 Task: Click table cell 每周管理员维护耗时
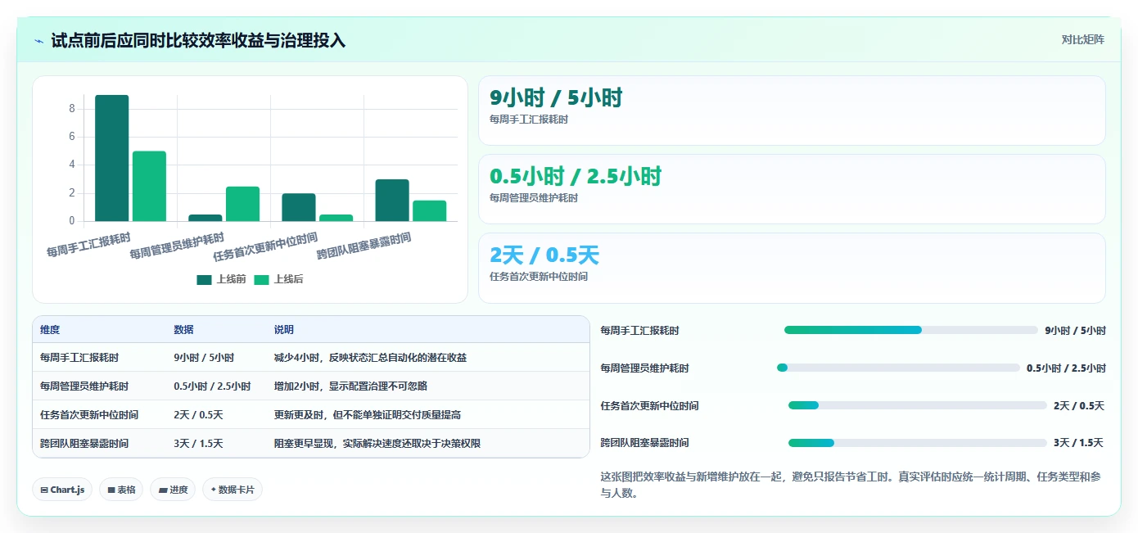[x=84, y=386]
